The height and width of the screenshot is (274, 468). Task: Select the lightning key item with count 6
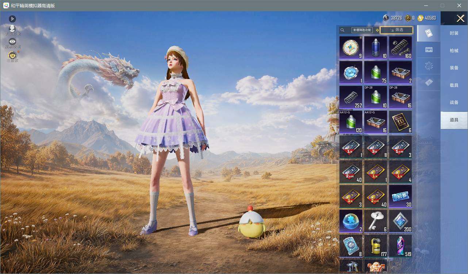376,221
